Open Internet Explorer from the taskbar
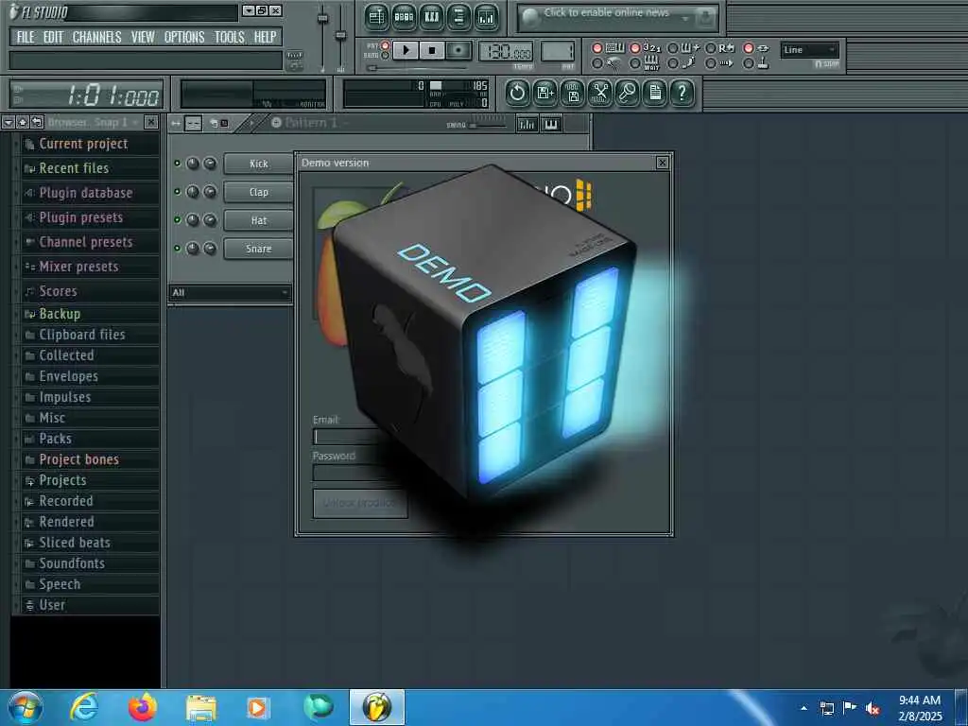The height and width of the screenshot is (726, 968). pos(83,707)
